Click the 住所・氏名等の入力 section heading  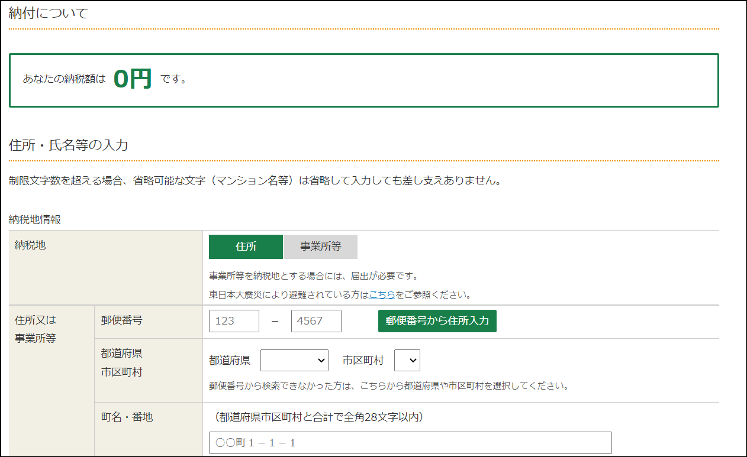coord(69,145)
